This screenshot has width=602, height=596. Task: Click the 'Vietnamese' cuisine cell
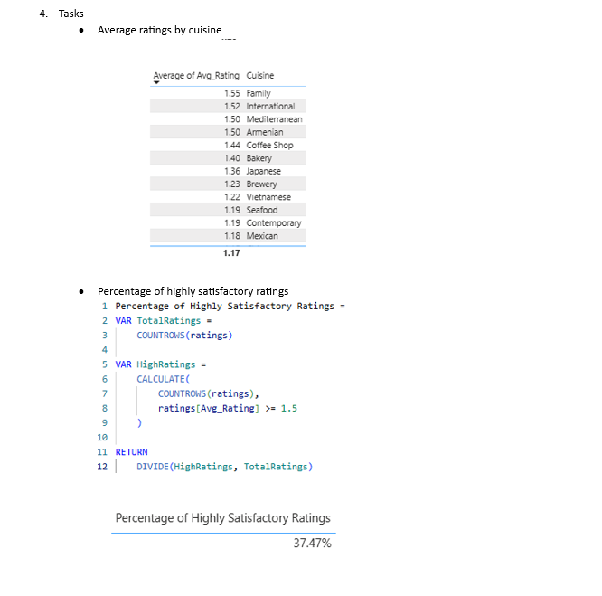tap(268, 197)
